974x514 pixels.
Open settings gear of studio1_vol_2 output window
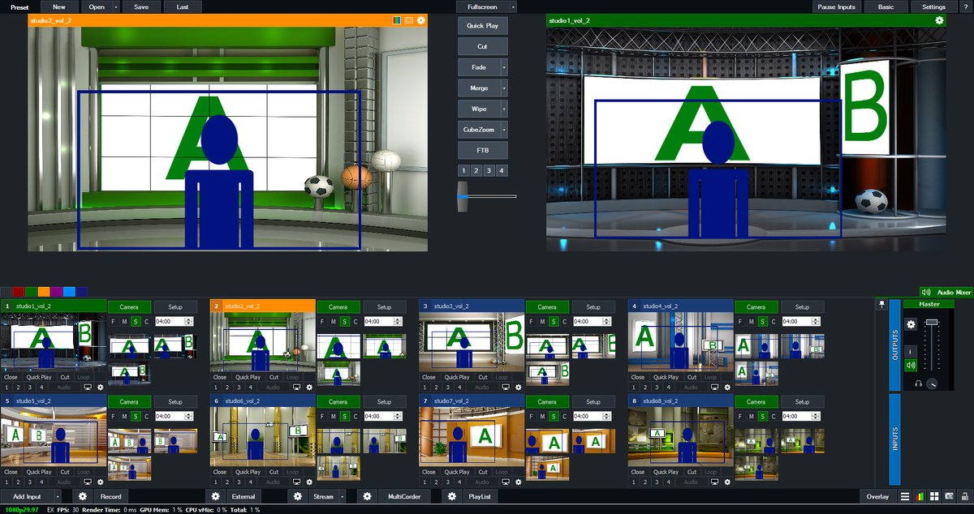pyautogui.click(x=939, y=20)
